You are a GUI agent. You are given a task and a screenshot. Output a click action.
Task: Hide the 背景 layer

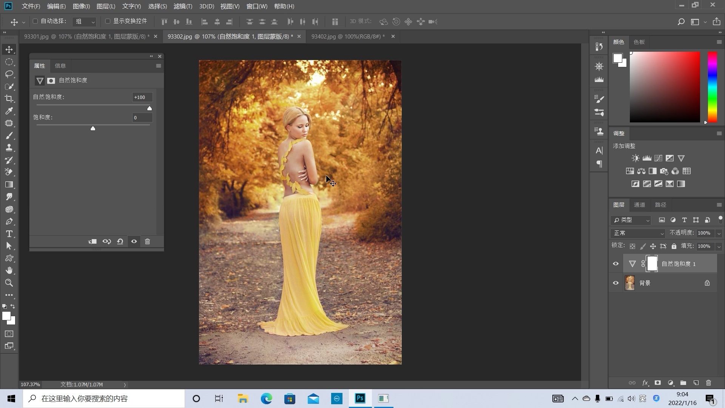(x=616, y=283)
